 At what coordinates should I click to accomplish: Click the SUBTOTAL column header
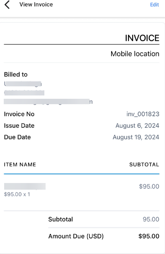click(144, 165)
